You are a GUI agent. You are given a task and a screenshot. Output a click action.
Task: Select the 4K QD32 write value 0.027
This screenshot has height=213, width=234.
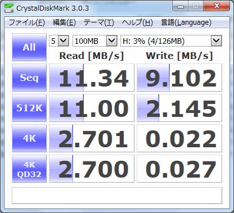(179, 169)
